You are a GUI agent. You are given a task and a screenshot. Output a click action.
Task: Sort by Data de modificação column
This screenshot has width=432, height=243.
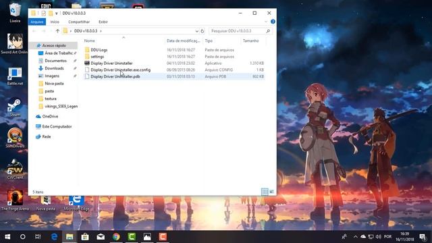click(183, 40)
